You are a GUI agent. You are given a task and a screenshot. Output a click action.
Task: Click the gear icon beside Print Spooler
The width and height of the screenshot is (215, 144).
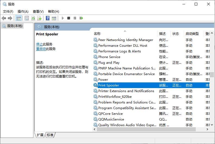coord(96,85)
